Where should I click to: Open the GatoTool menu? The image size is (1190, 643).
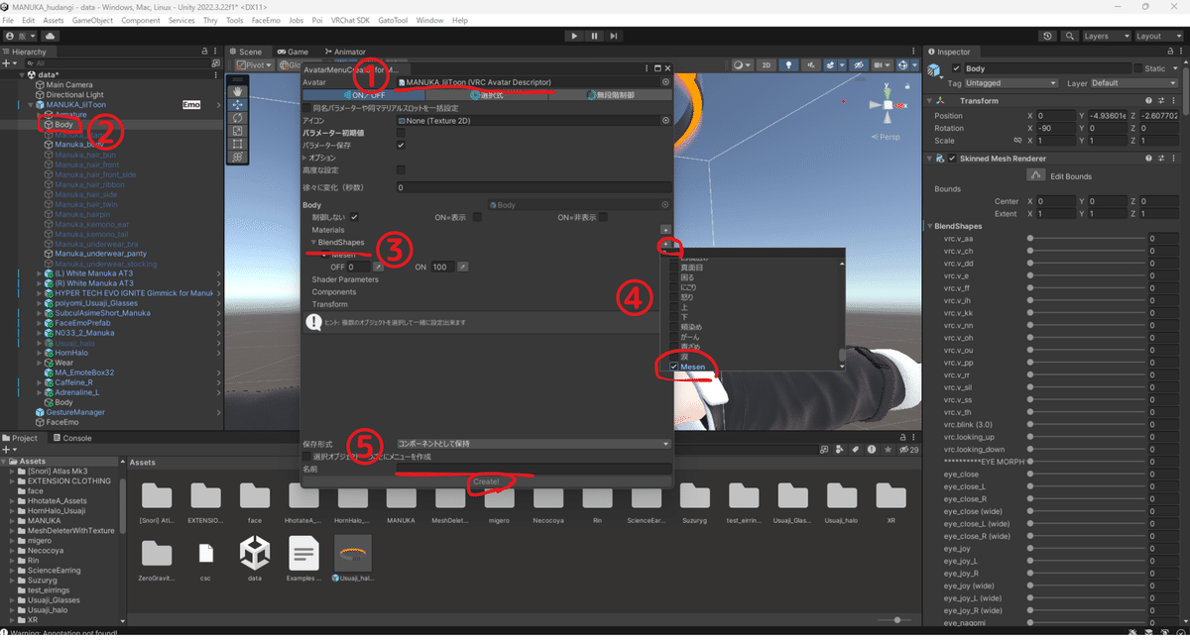tap(393, 20)
